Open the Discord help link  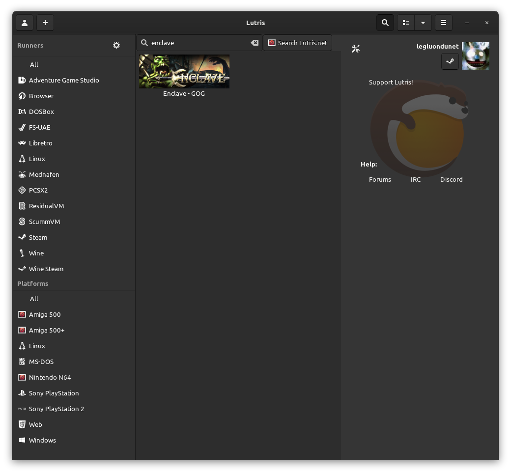[x=451, y=179]
